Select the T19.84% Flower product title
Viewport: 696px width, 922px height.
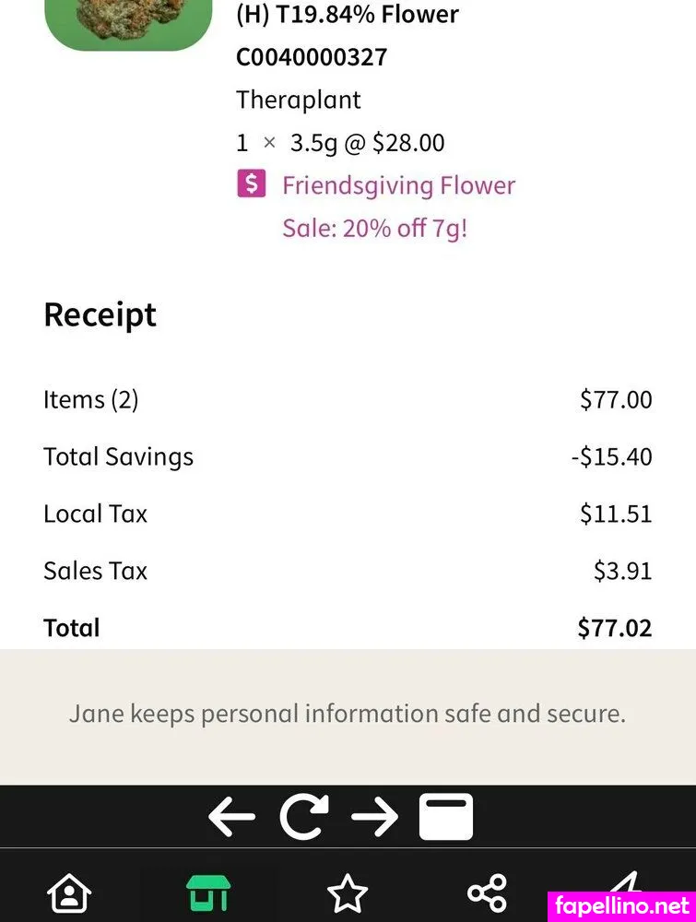pyautogui.click(x=348, y=15)
